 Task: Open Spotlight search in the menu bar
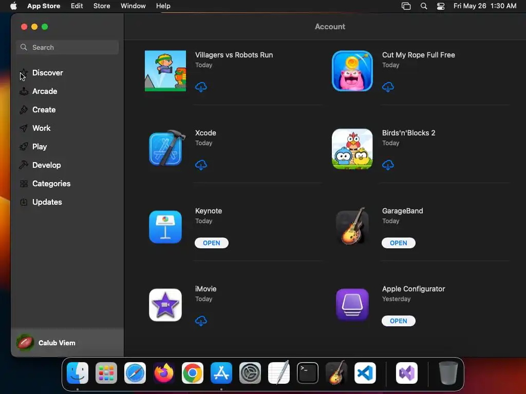pyautogui.click(x=424, y=6)
